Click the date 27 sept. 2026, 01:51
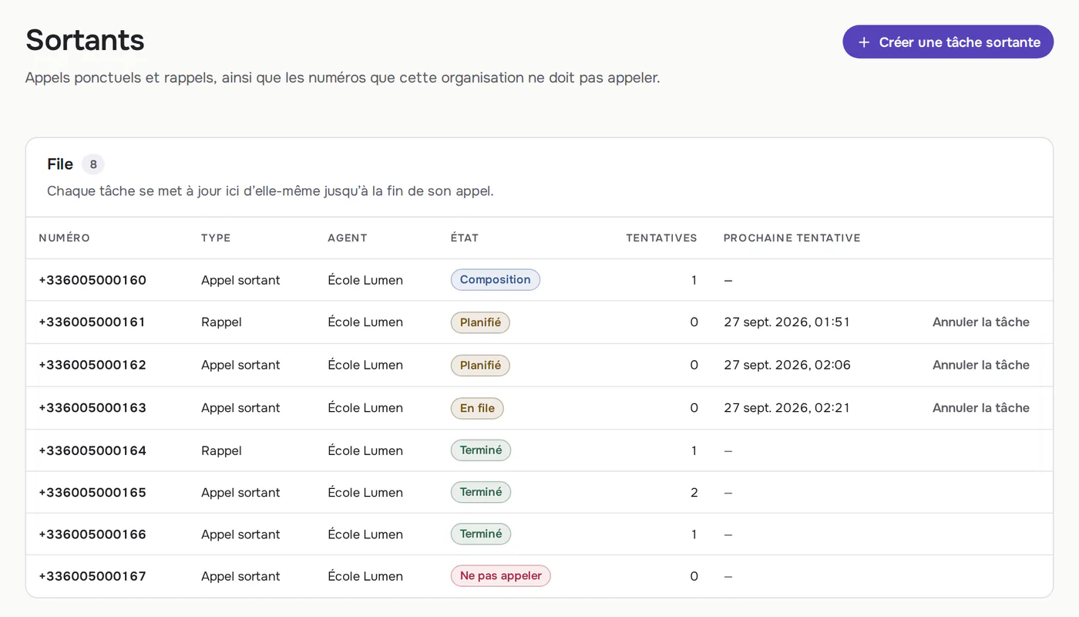The image size is (1079, 617). pyautogui.click(x=787, y=322)
